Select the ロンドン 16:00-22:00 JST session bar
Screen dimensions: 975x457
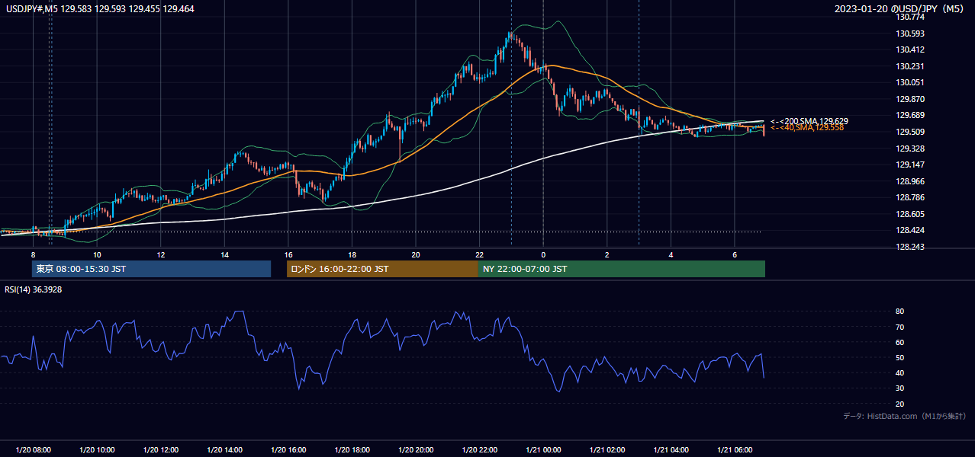point(382,269)
